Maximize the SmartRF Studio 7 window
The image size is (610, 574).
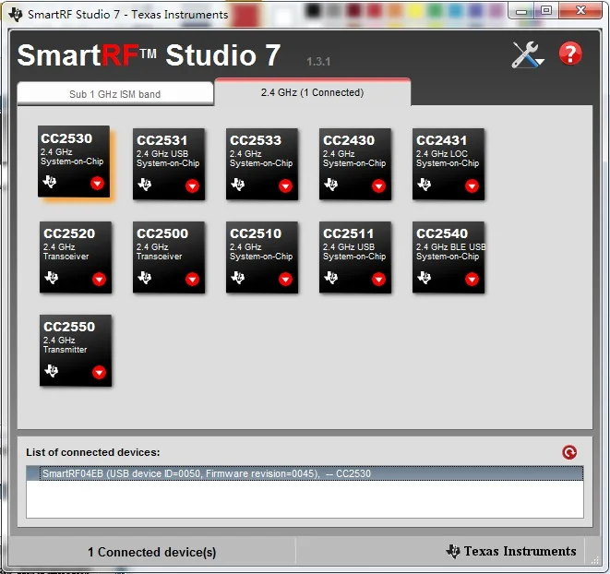pyautogui.click(x=546, y=11)
